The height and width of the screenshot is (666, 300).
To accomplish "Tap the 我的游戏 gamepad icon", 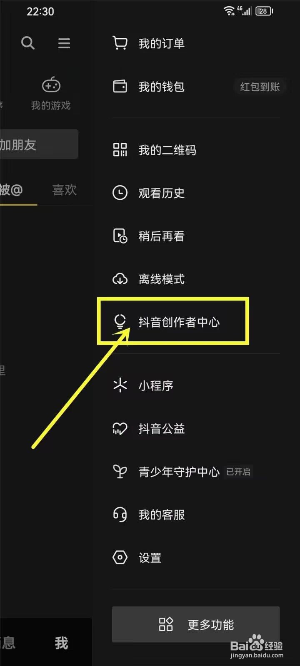I will [x=51, y=85].
